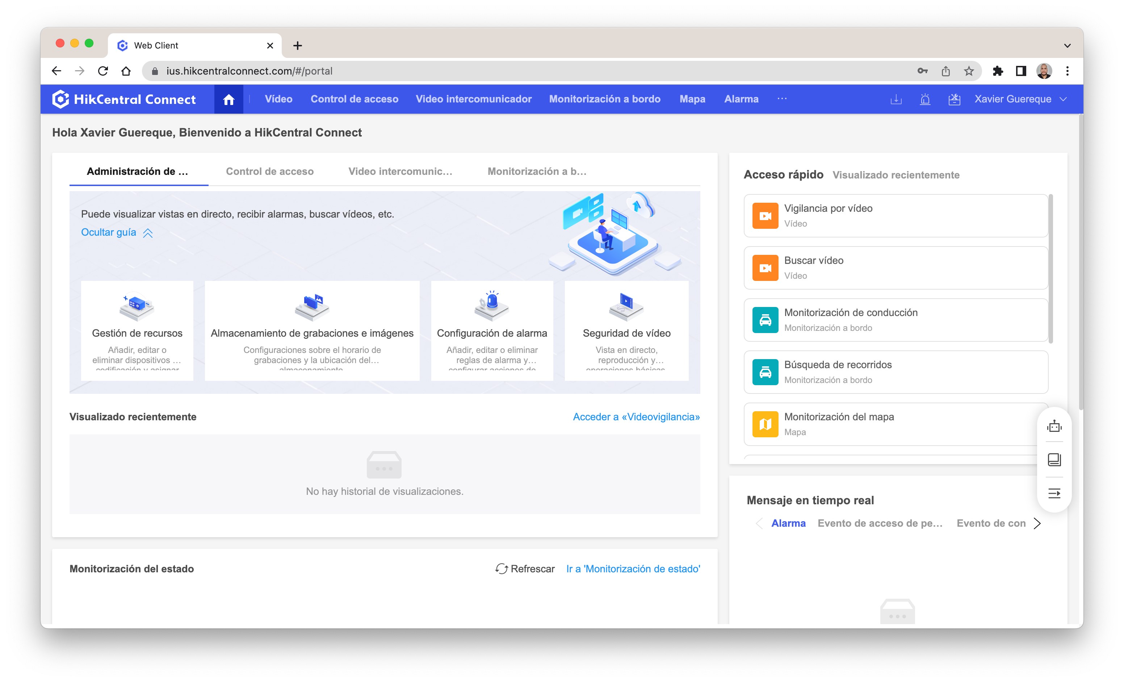The height and width of the screenshot is (682, 1124).
Task: Click the browser home button
Action: (126, 71)
